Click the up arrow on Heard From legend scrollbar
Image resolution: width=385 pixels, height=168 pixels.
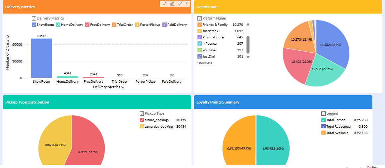(248, 24)
